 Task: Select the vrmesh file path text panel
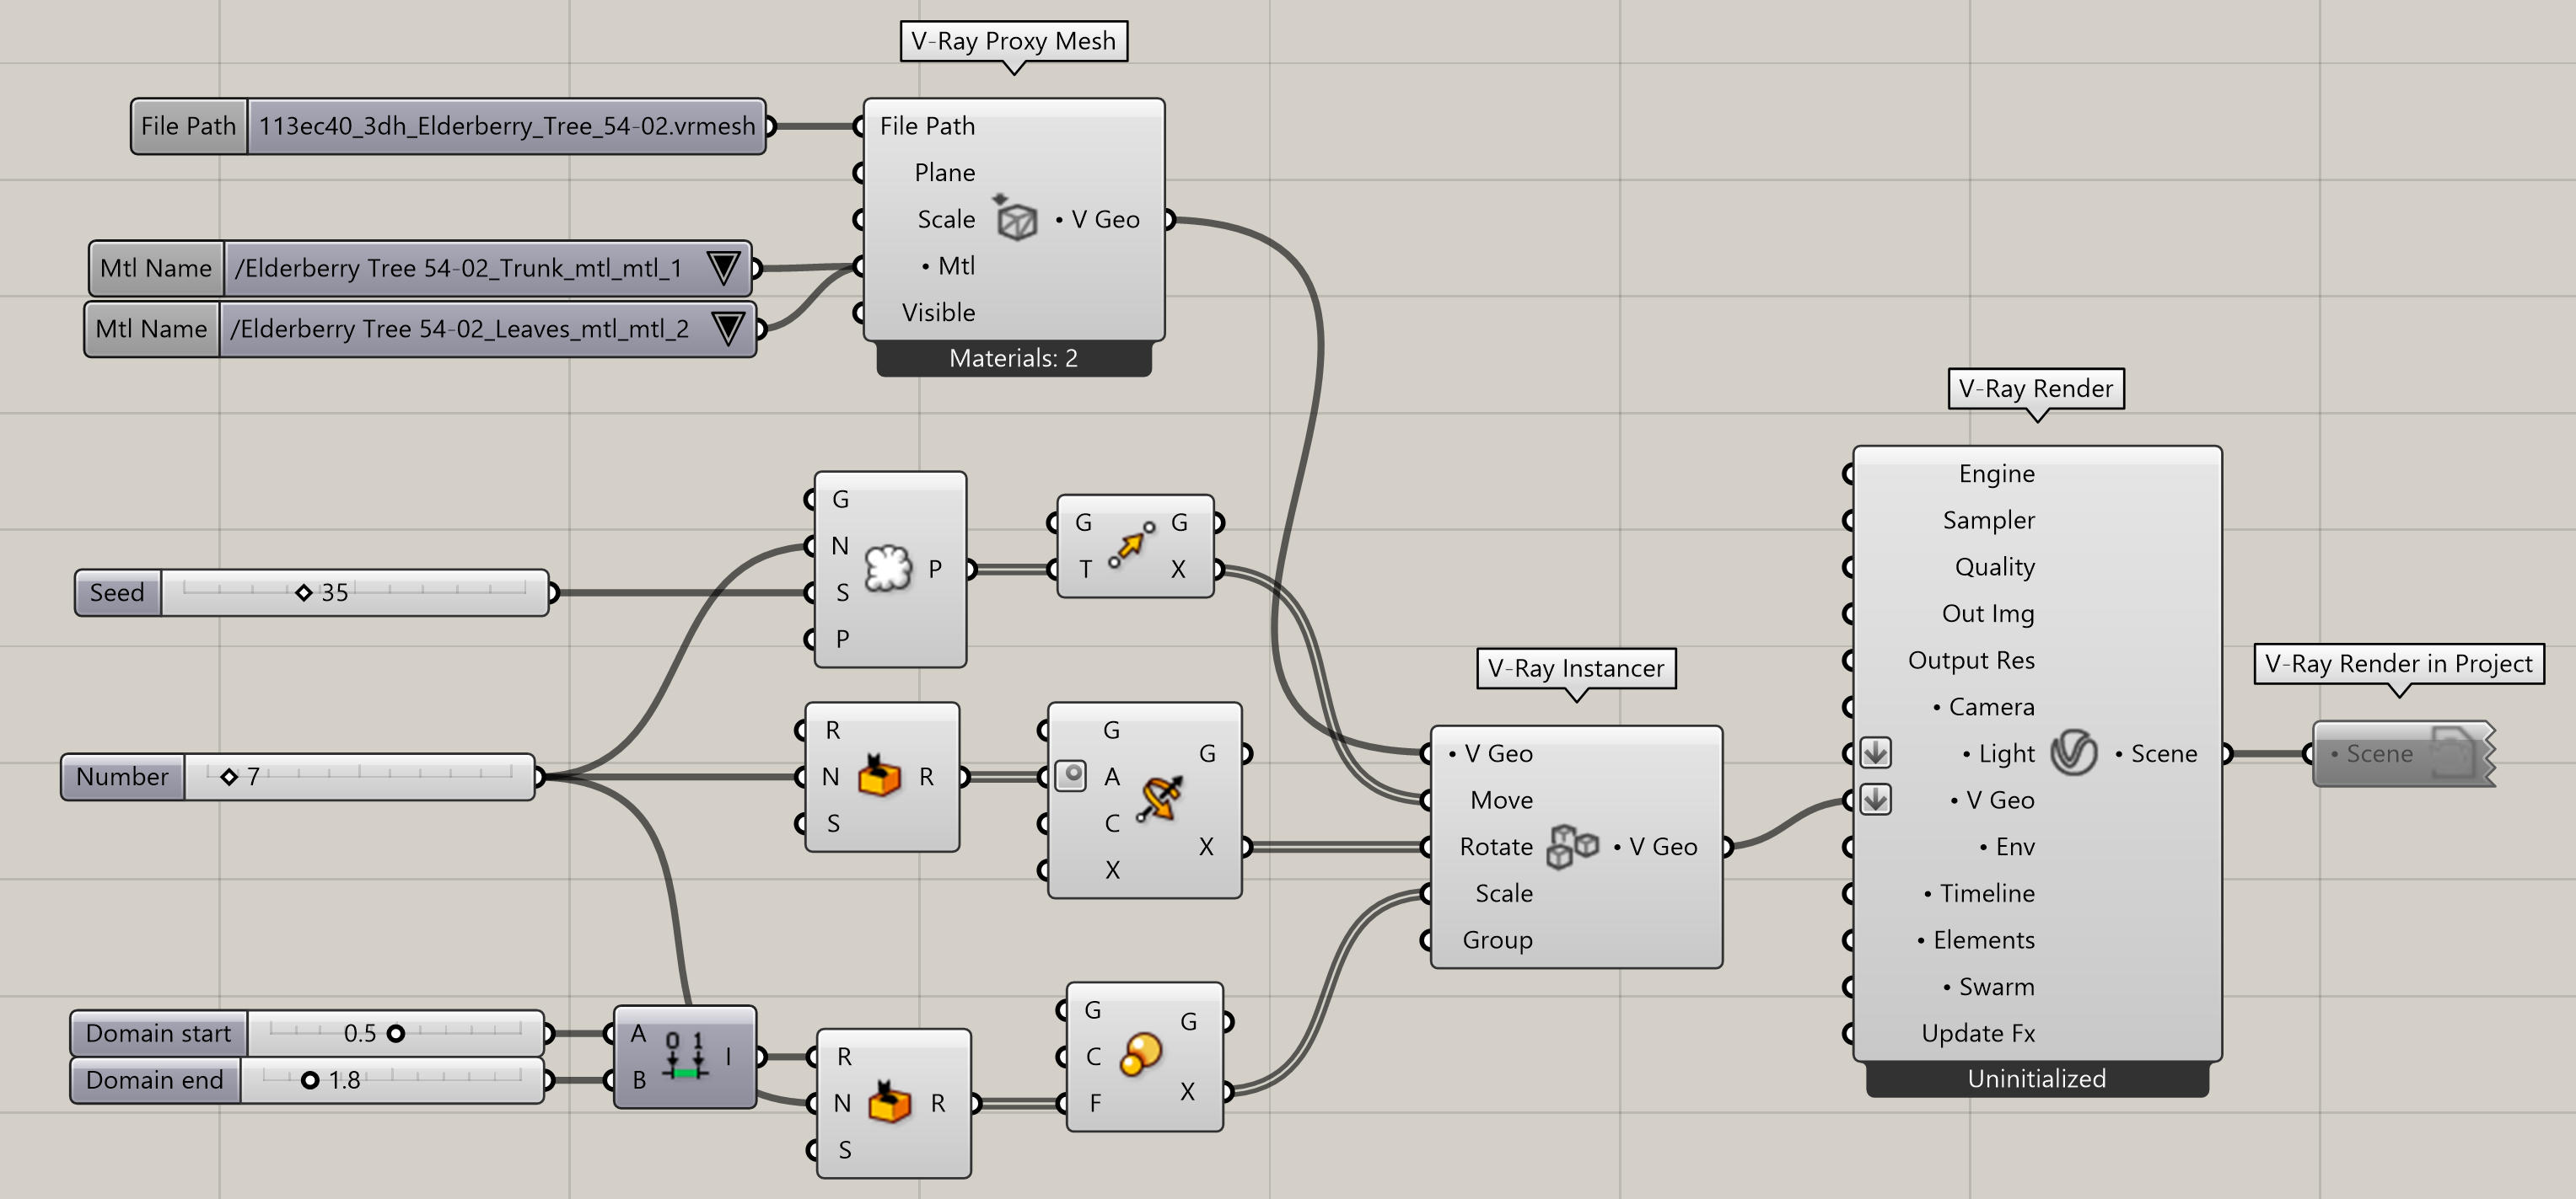click(x=507, y=126)
